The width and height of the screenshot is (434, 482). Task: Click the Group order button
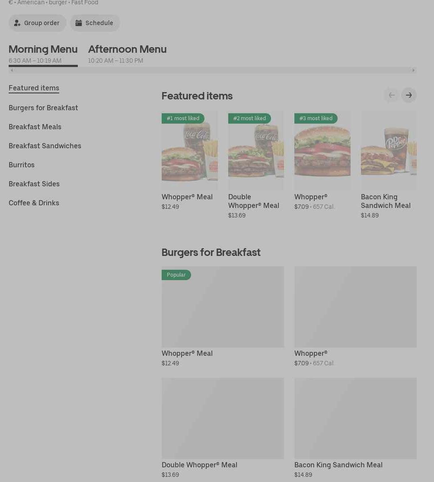pyautogui.click(x=37, y=23)
